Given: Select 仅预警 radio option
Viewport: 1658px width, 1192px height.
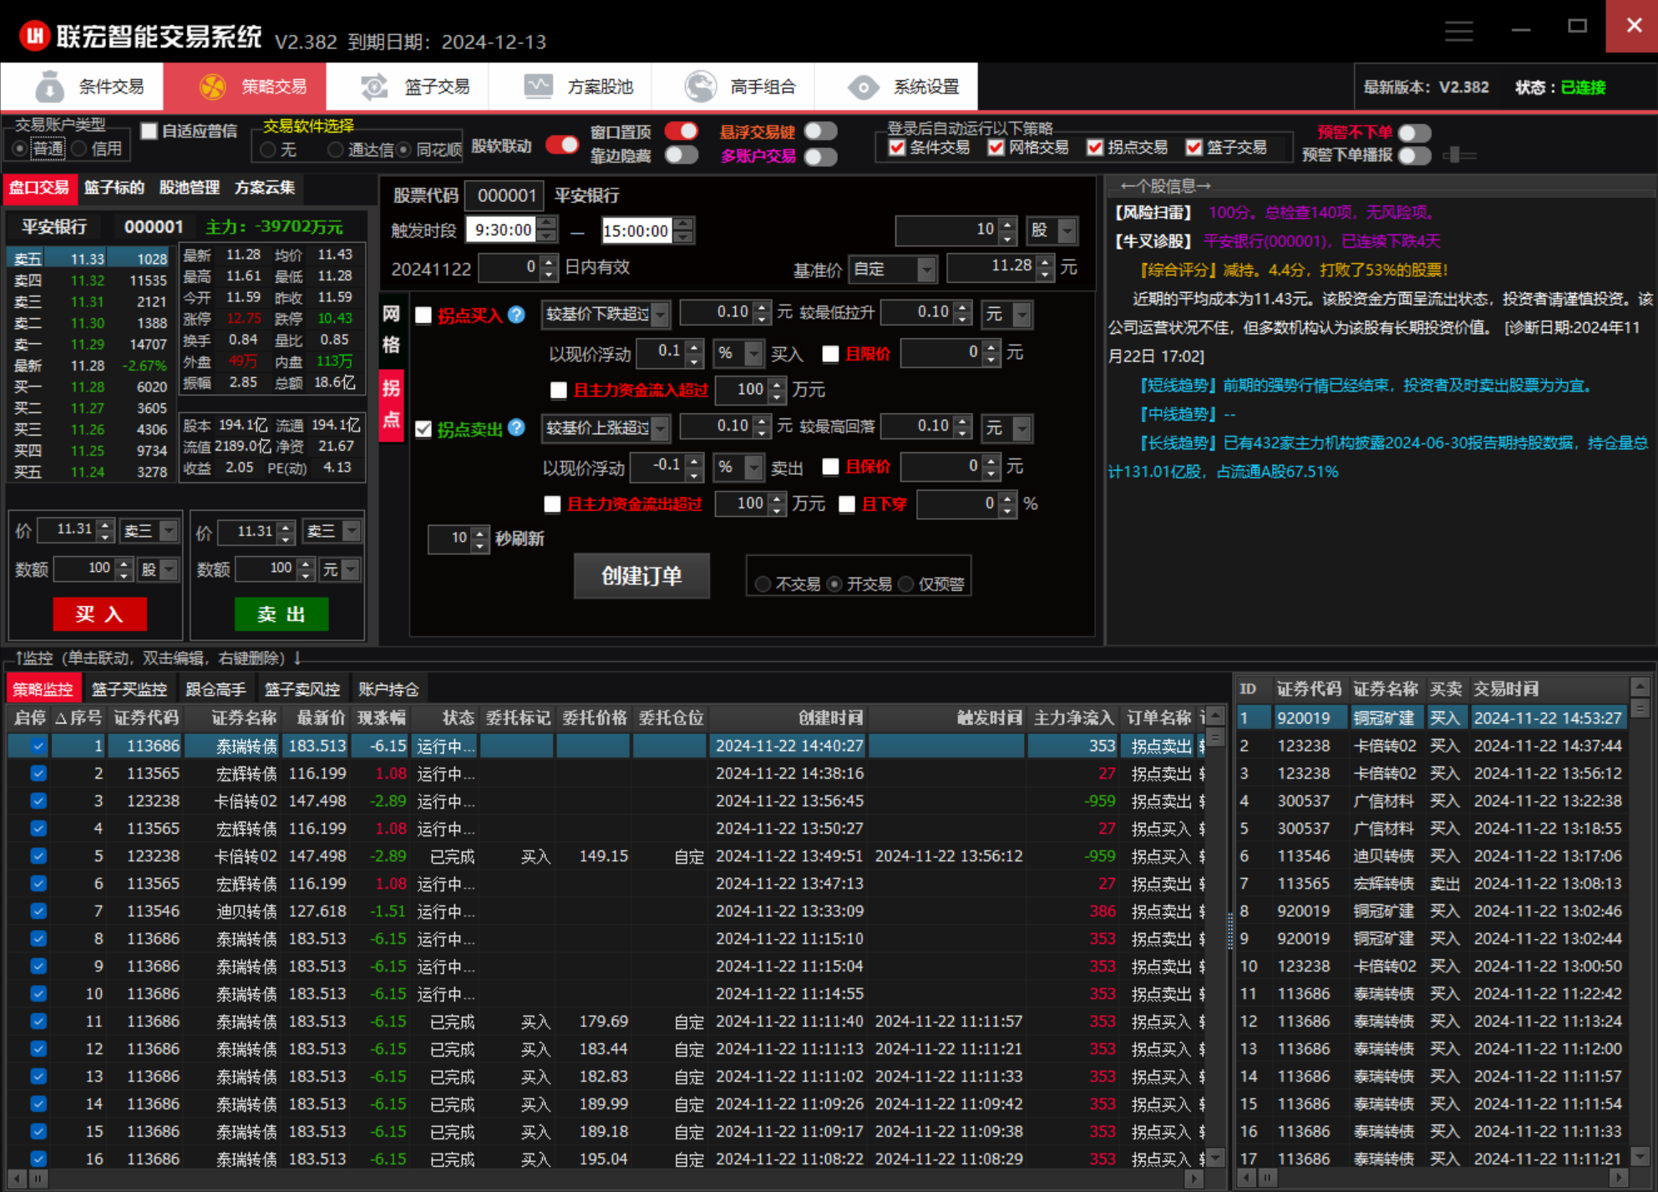Looking at the screenshot, I should pos(906,584).
